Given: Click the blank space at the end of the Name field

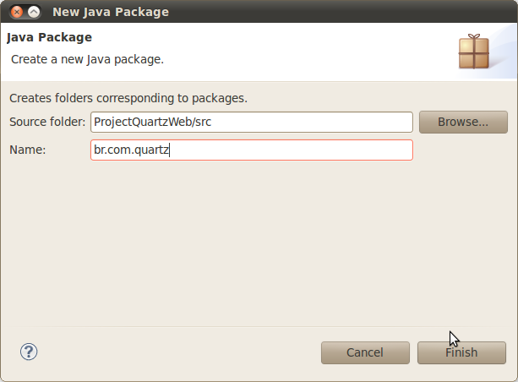Looking at the screenshot, I should 291,150.
